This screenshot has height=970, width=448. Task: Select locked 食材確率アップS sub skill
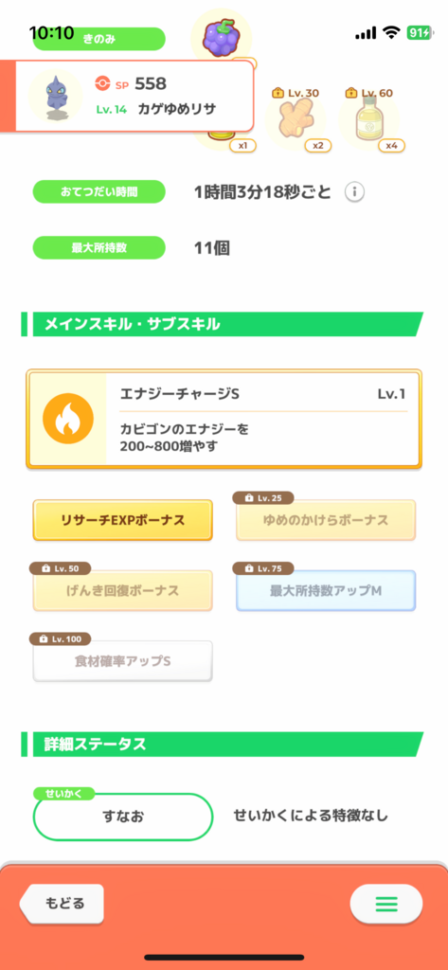click(122, 661)
